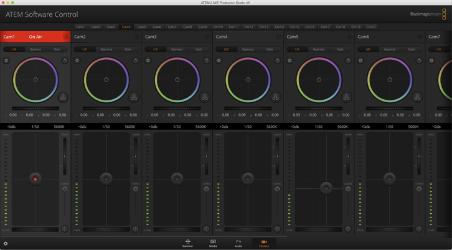Reset the Cam1 color wheel with the reset arrow
The width and height of the screenshot is (452, 250).
[x=65, y=61]
